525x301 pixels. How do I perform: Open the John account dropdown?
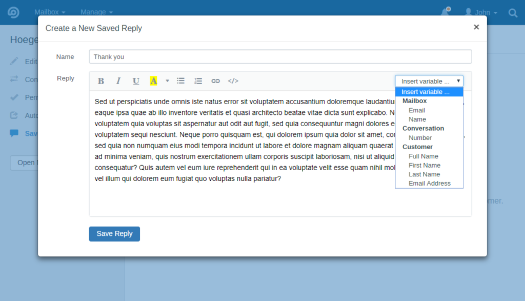tap(480, 12)
